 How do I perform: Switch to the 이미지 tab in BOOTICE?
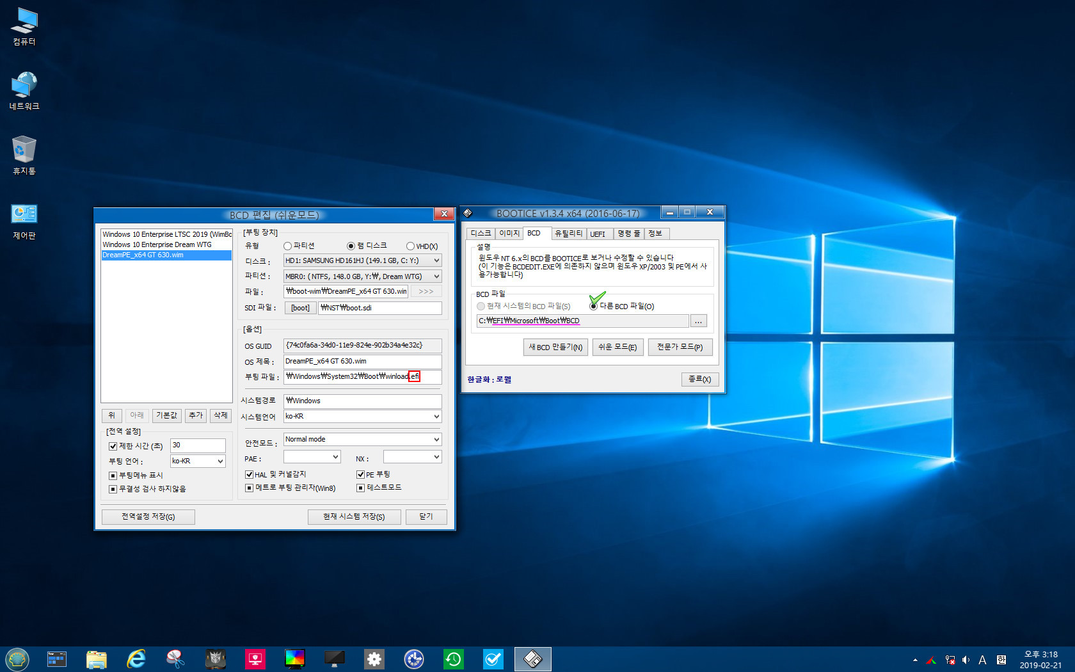tap(509, 234)
